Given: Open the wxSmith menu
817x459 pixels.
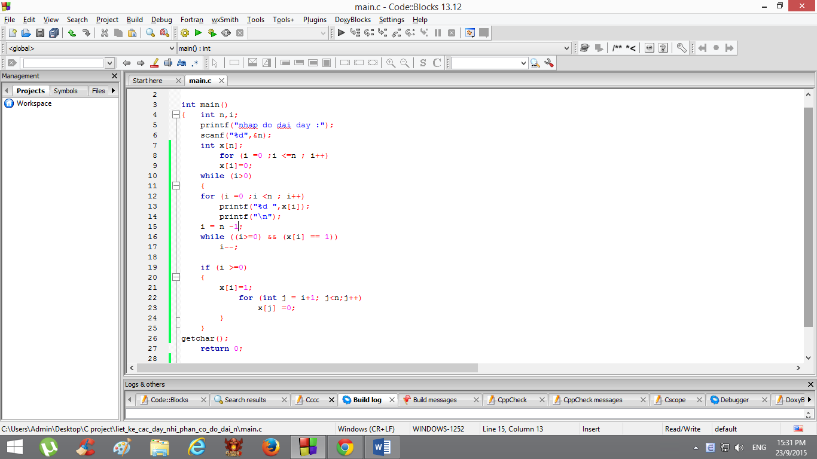Looking at the screenshot, I should tap(225, 20).
